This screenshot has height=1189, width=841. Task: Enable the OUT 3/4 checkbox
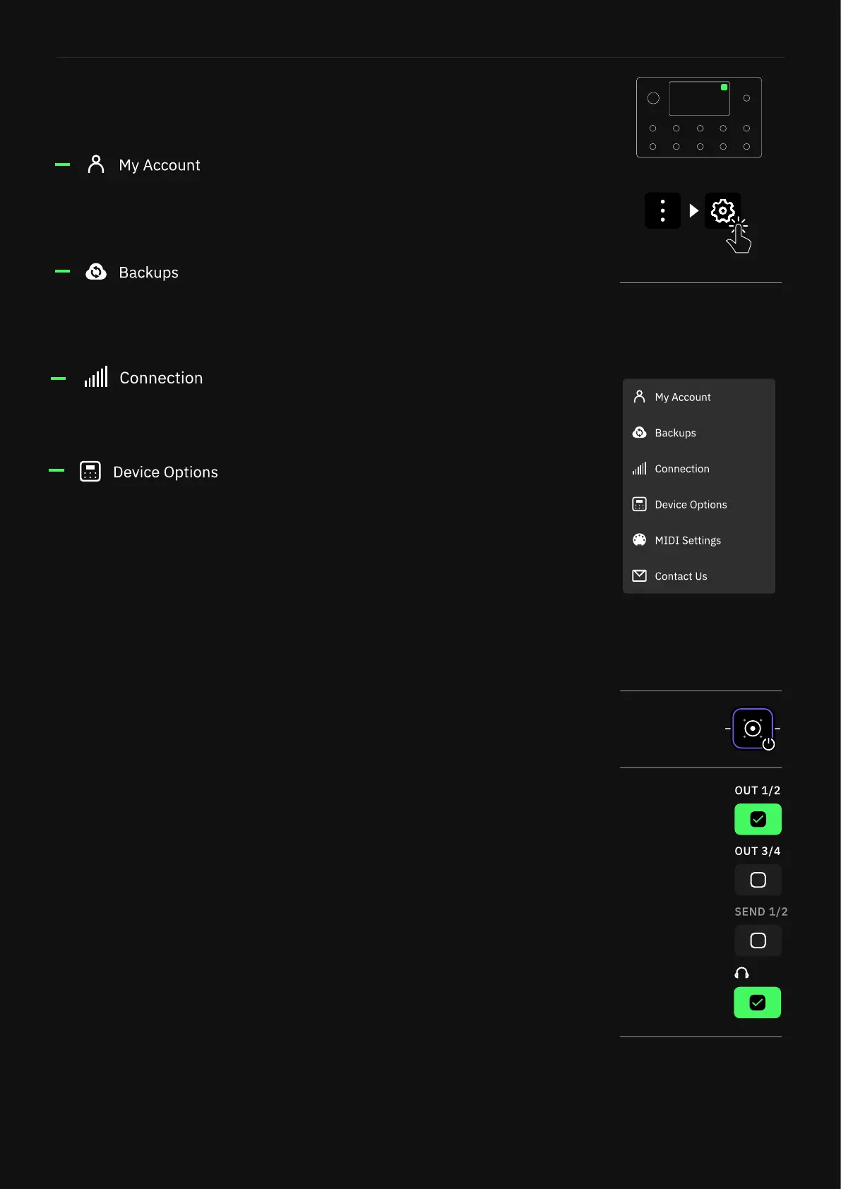click(x=758, y=880)
